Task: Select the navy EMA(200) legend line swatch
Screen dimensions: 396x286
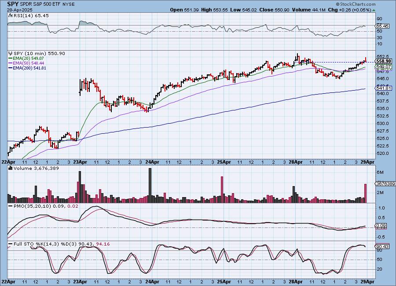Action: click(11, 68)
